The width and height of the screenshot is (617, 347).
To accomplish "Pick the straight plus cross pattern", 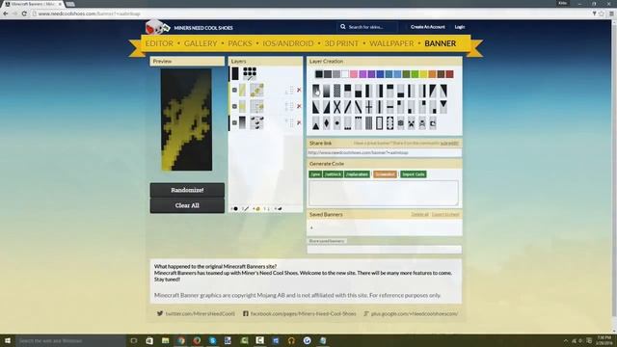I will point(368,107).
